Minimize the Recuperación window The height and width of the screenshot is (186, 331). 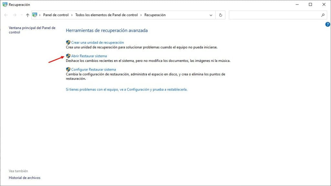(297, 5)
